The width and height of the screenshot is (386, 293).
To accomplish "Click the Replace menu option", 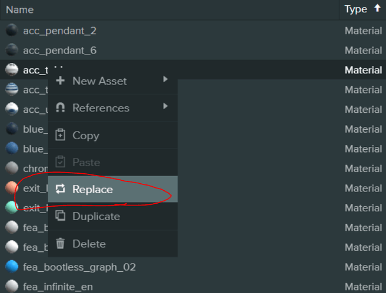I will [92, 189].
